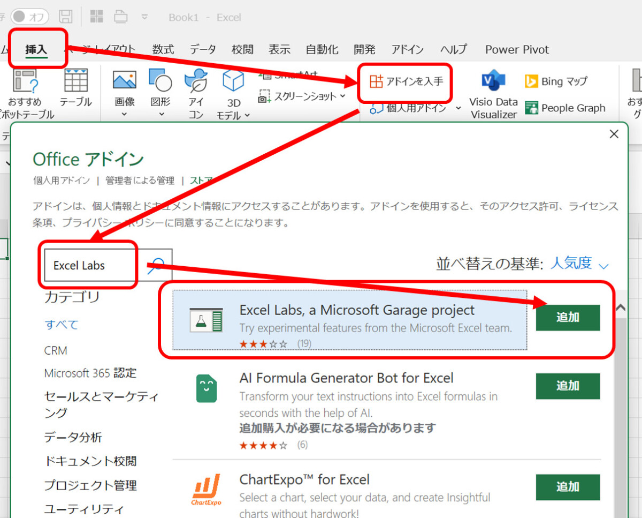
Task: Open the 表示 tab
Action: 279,49
